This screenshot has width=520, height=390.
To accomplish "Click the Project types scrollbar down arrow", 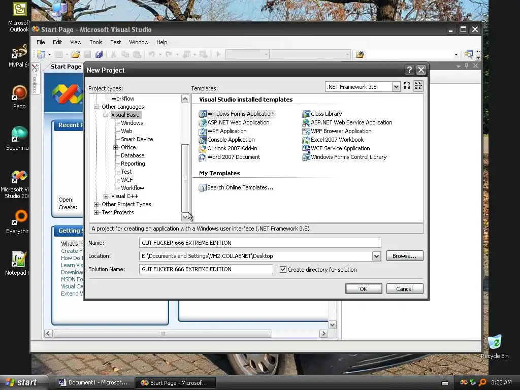I will pyautogui.click(x=185, y=217).
